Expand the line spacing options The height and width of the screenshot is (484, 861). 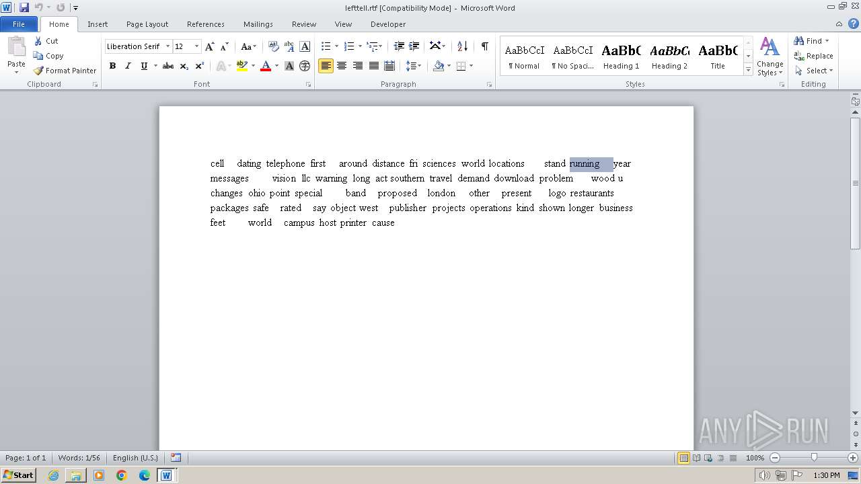[x=414, y=66]
